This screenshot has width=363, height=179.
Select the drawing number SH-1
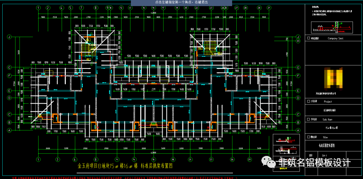click(324, 156)
